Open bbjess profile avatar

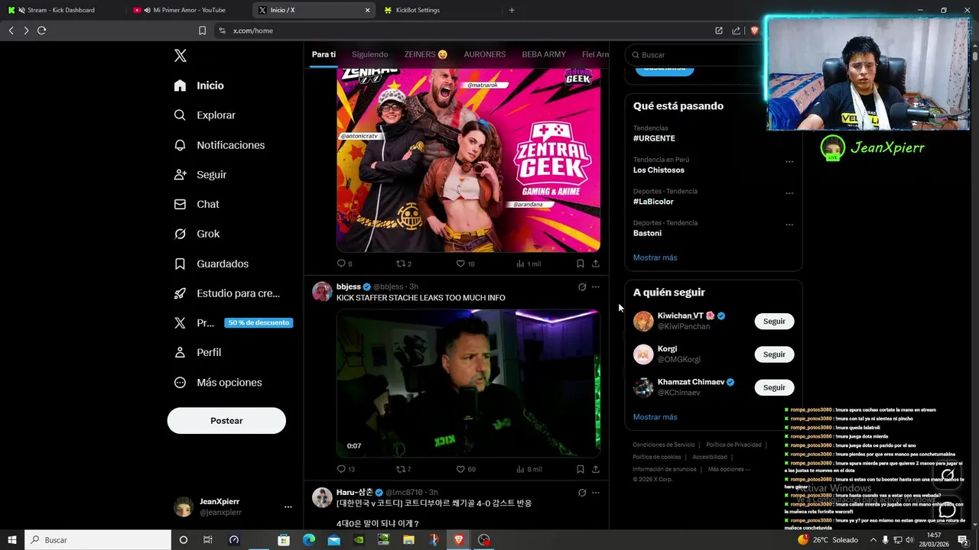[322, 291]
